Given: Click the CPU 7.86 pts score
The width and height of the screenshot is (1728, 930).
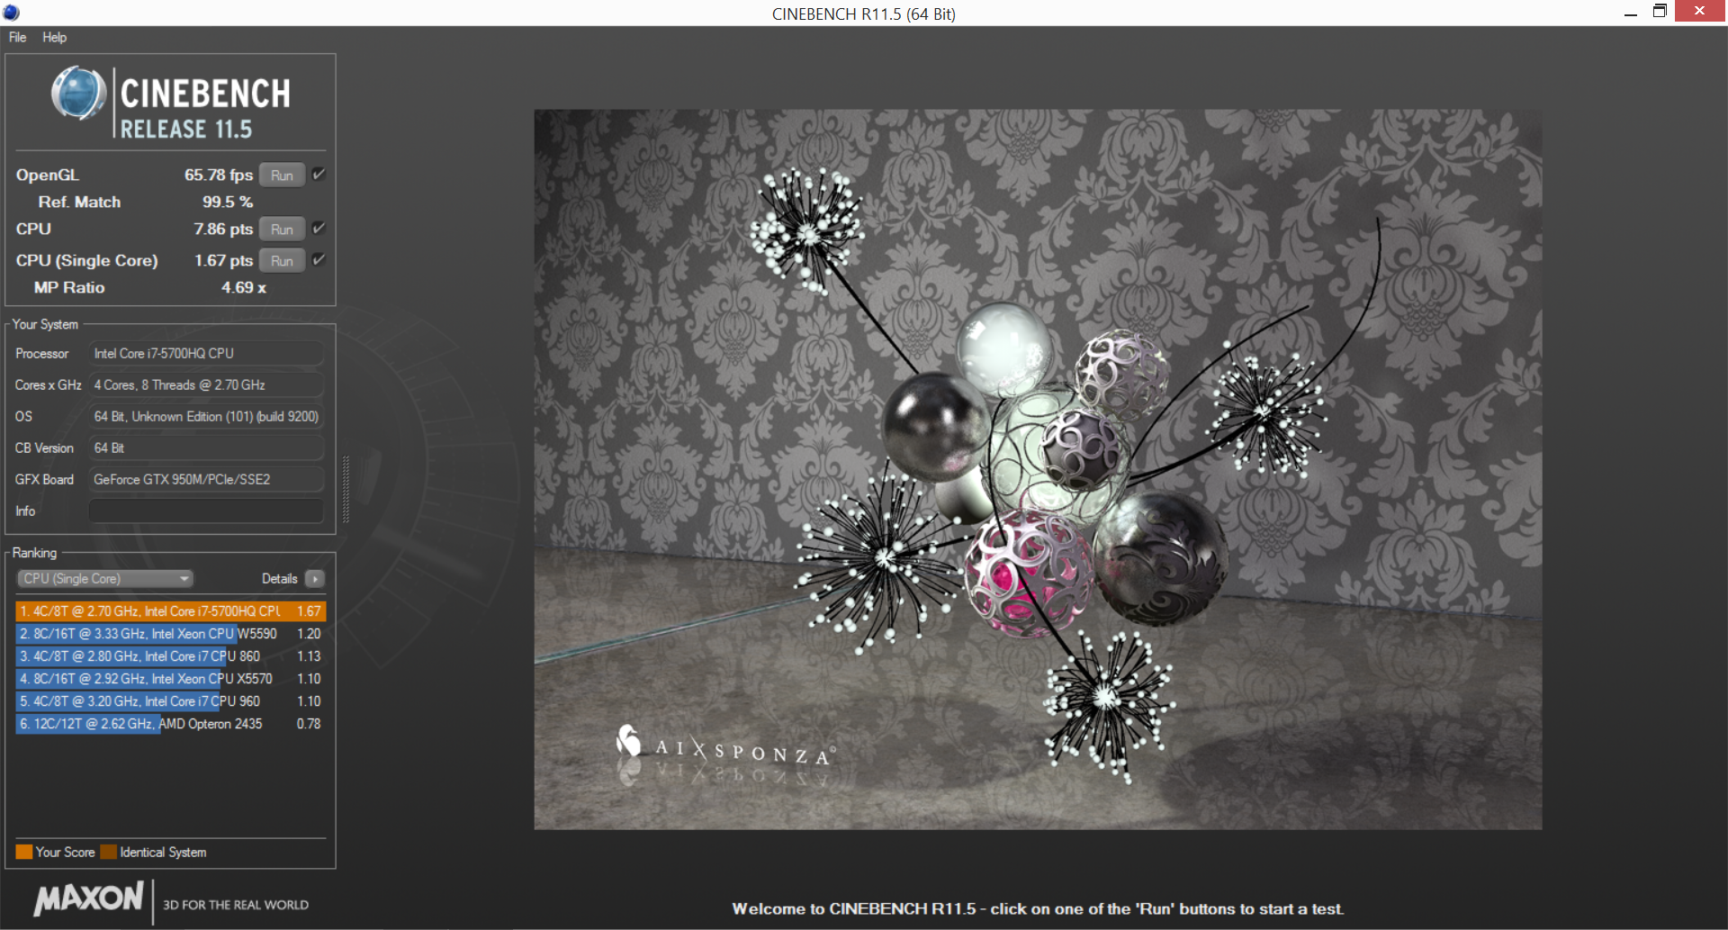Looking at the screenshot, I should tap(223, 229).
